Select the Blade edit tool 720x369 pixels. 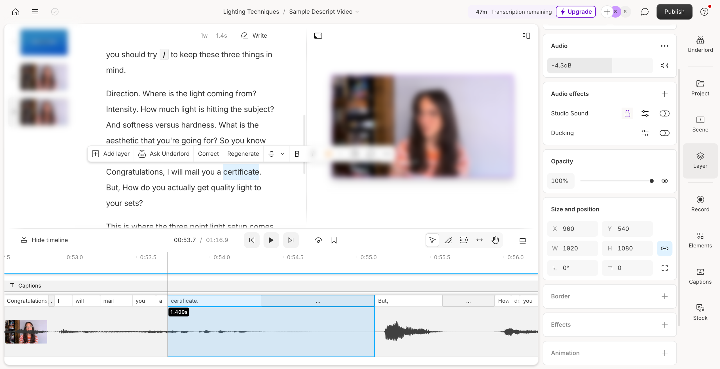(x=448, y=240)
